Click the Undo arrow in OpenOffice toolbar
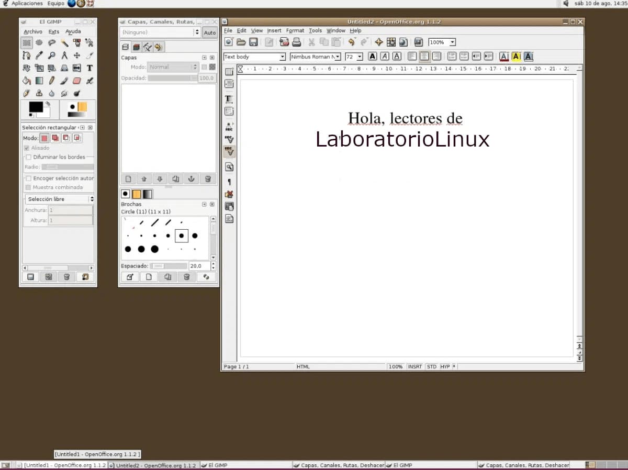The height and width of the screenshot is (470, 628). (352, 42)
